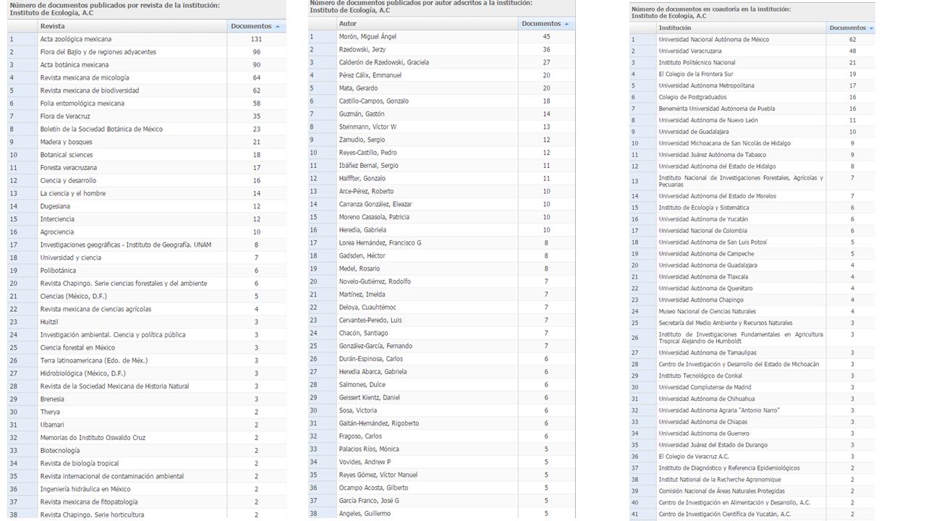This screenshot has width=926, height=521.
Task: Select Interciencia journal row
Action: 147,219
